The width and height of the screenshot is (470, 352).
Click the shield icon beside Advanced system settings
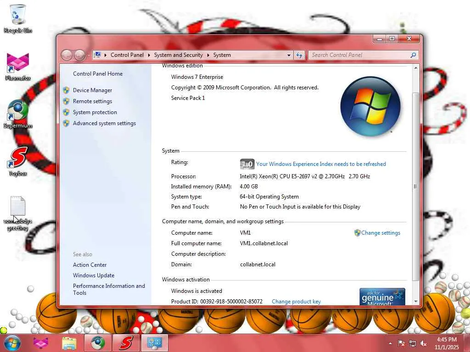click(x=66, y=123)
